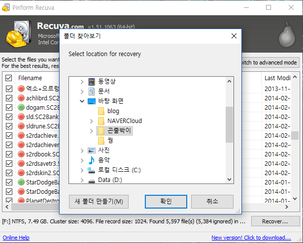Open the Online Help link
The image size is (303, 243).
(x=16, y=238)
